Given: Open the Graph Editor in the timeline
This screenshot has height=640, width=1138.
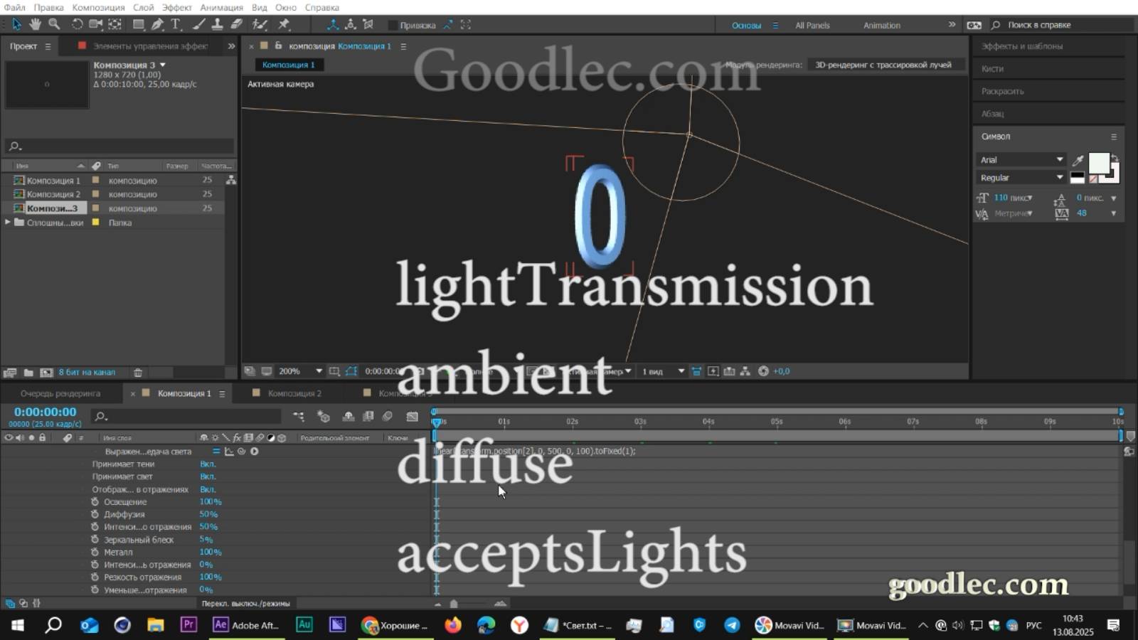Looking at the screenshot, I should (413, 417).
